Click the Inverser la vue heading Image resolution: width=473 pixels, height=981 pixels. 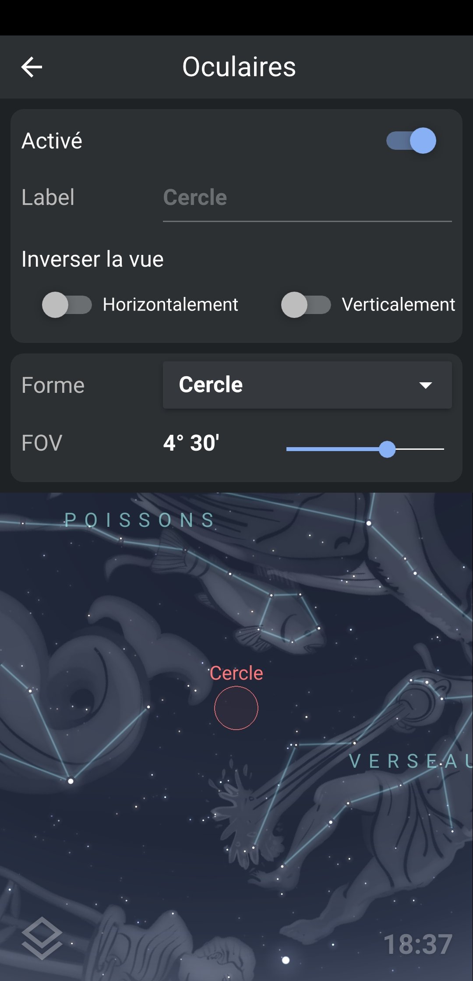click(92, 259)
